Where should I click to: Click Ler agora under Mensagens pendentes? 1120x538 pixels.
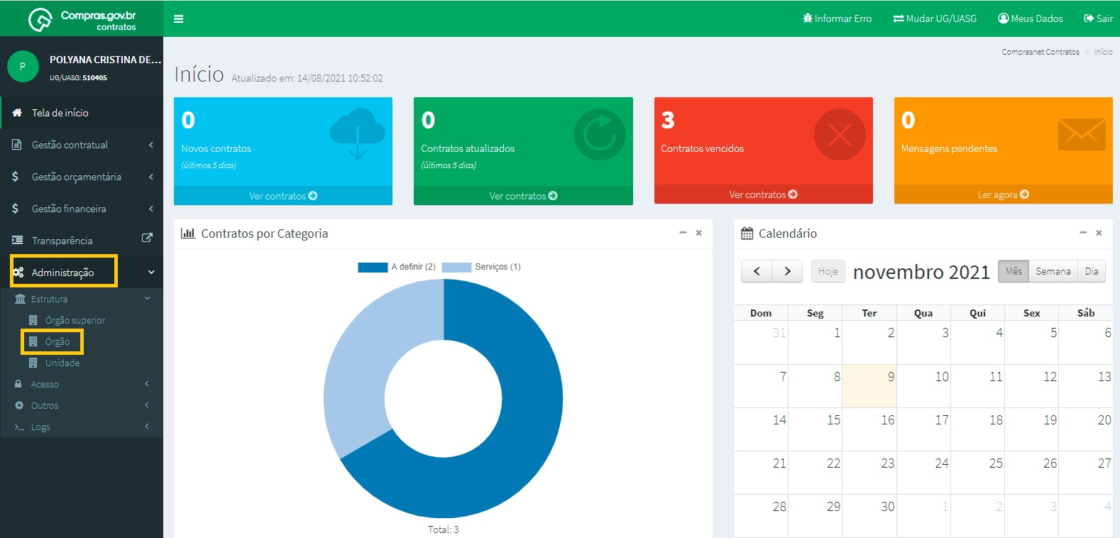(x=1004, y=194)
